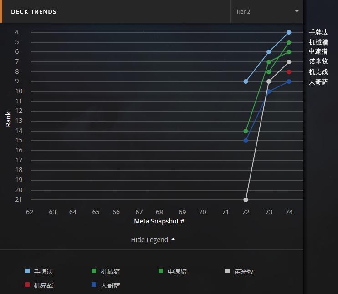
Task: Click the x-axis tick label 72
Action: coord(246,212)
